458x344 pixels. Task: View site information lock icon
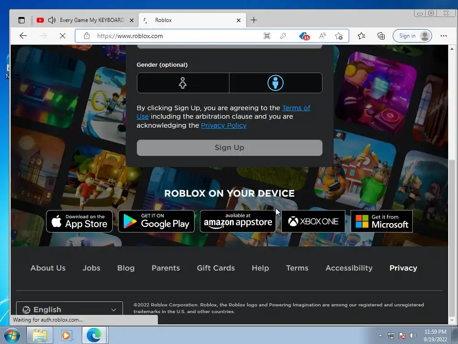(x=87, y=36)
